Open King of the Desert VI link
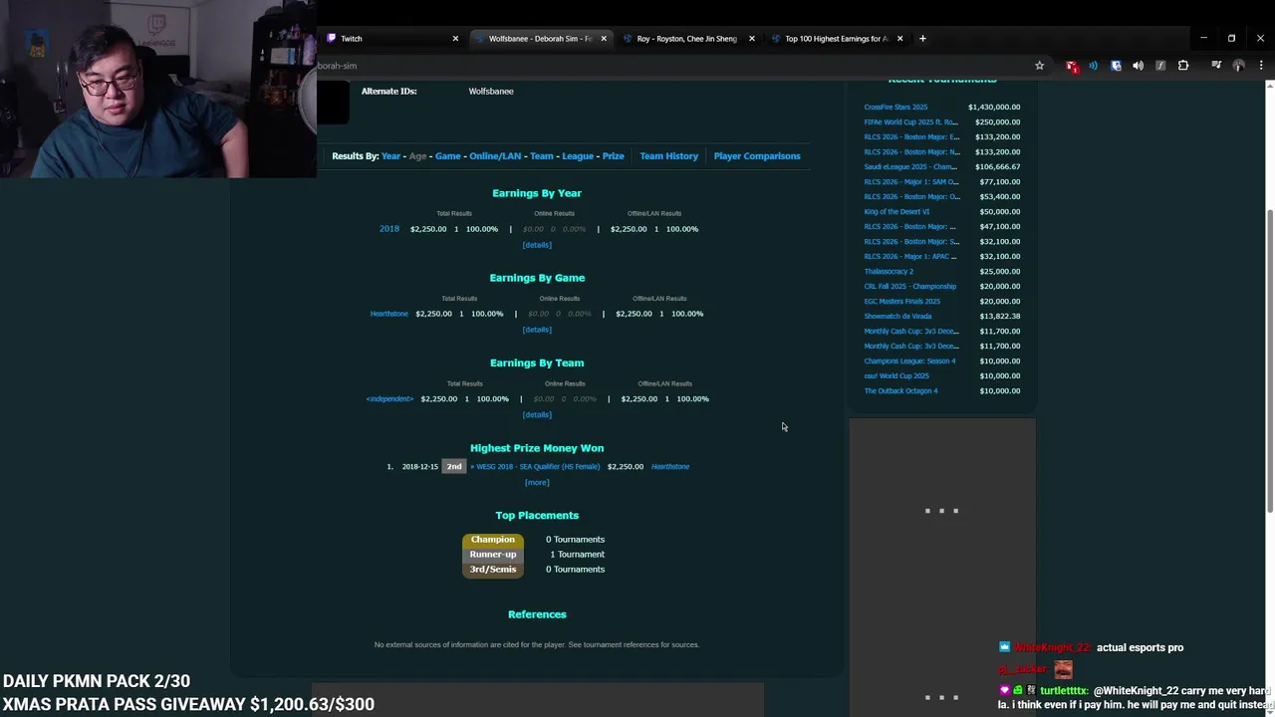The image size is (1275, 717). (896, 212)
